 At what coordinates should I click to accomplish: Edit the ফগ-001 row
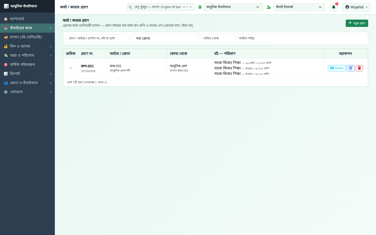click(351, 68)
